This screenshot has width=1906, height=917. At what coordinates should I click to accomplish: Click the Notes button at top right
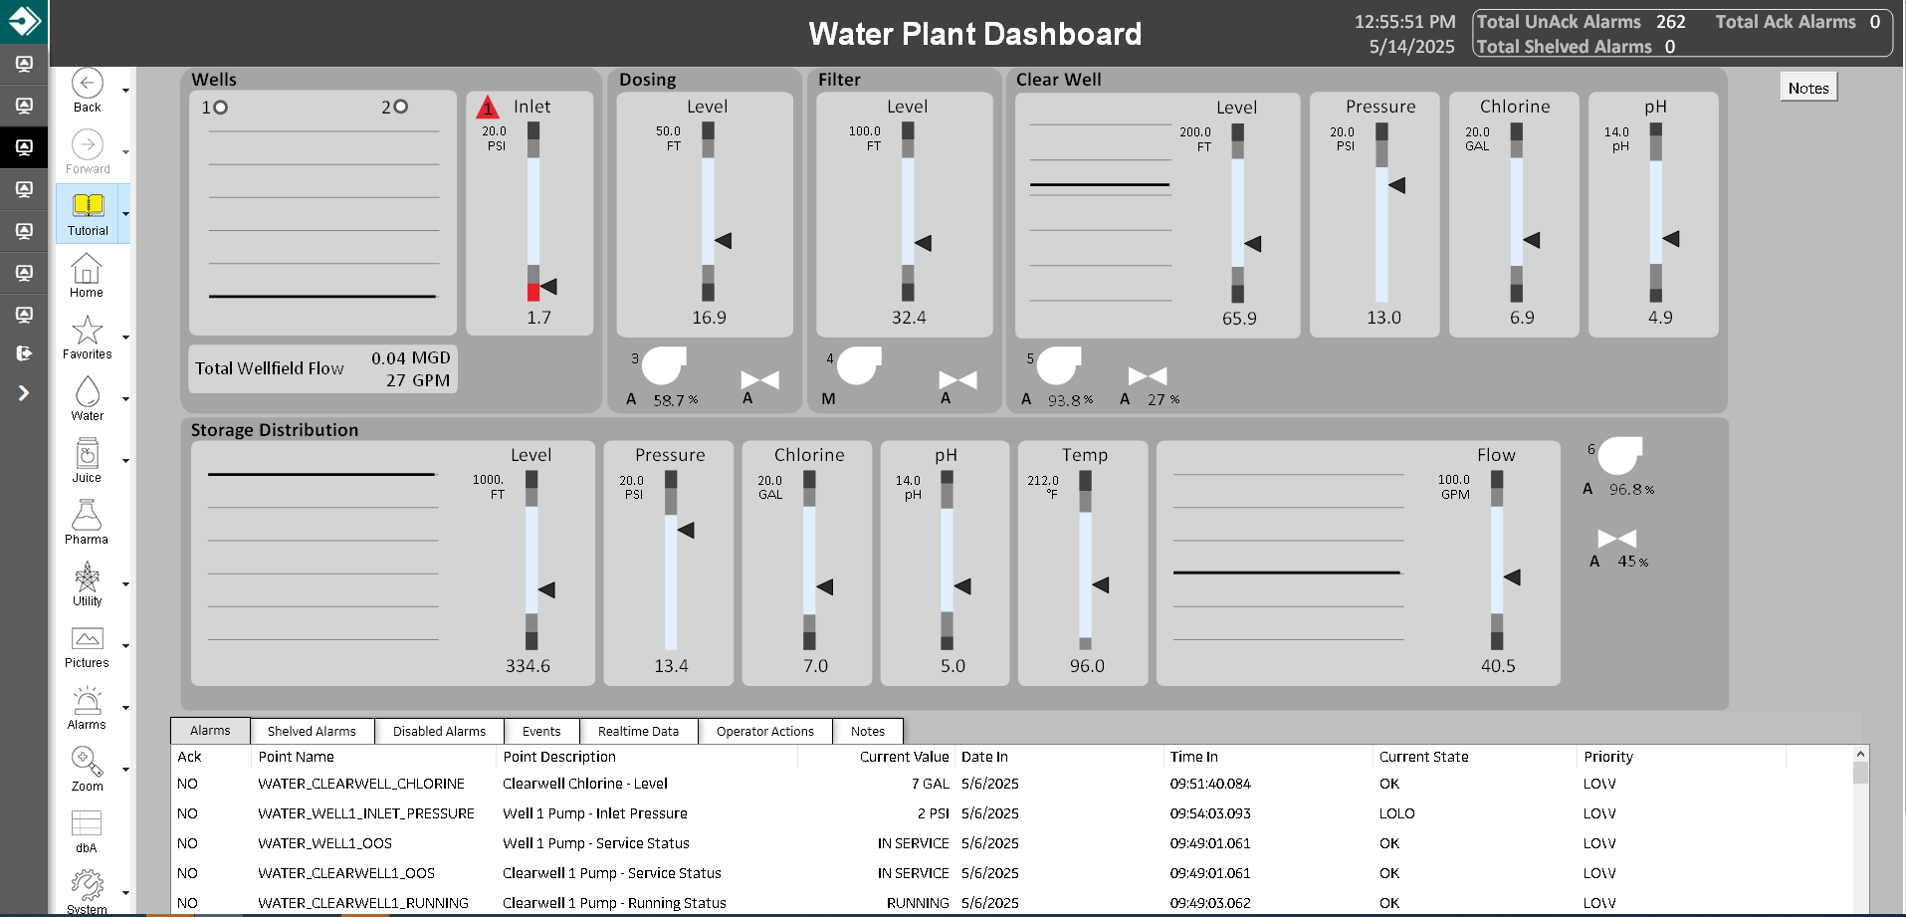coord(1808,88)
